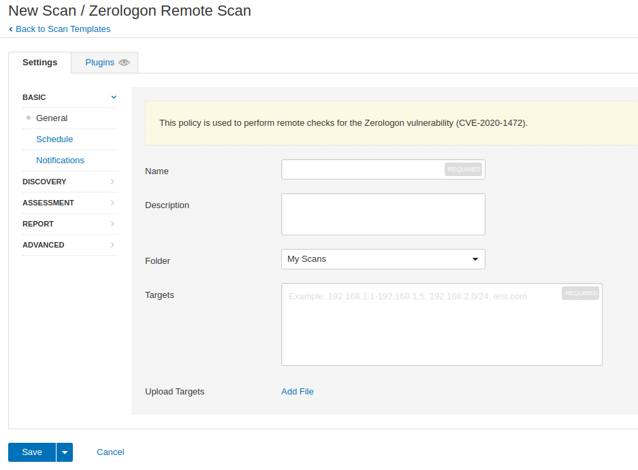
Task: Cancel the new scan
Action: click(x=110, y=452)
